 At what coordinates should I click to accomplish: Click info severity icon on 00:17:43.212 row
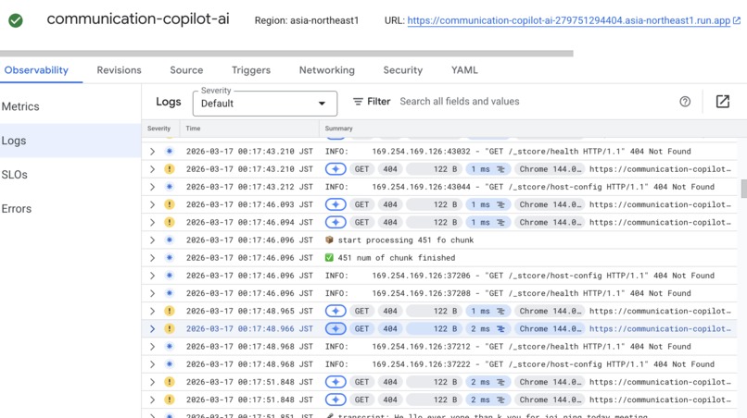pyautogui.click(x=169, y=187)
